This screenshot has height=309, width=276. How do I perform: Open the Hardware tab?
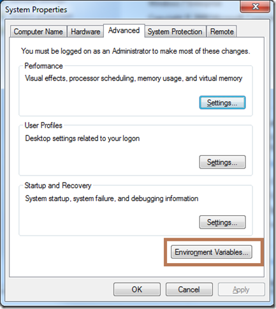coord(85,31)
